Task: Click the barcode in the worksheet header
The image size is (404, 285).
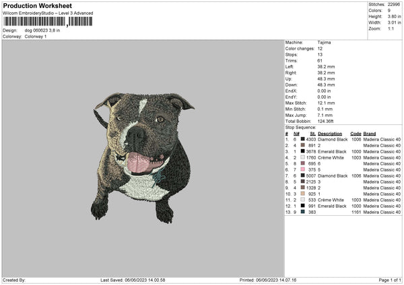Action: pyautogui.click(x=48, y=22)
